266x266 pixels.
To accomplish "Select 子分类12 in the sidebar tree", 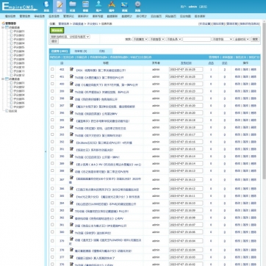I will point(18,75).
